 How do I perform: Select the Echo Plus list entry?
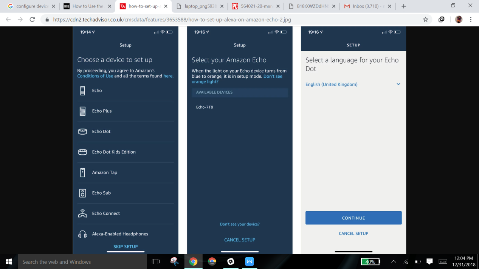point(126,111)
